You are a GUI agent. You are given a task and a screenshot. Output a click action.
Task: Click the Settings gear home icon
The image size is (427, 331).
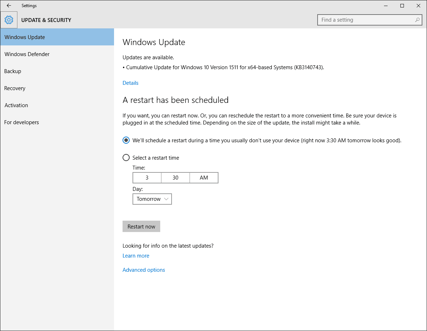(9, 20)
